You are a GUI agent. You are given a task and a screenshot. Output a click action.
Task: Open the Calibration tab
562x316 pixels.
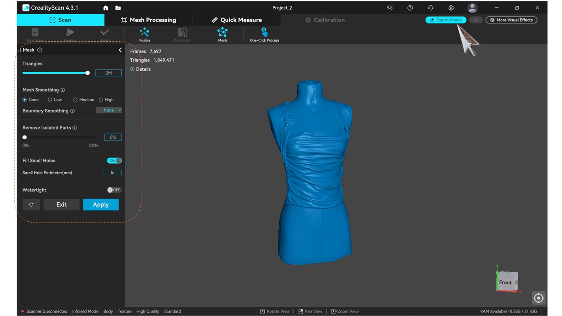click(325, 20)
